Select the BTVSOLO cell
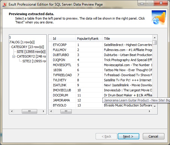Viewport: 170px width, 145px height. [x=63, y=105]
